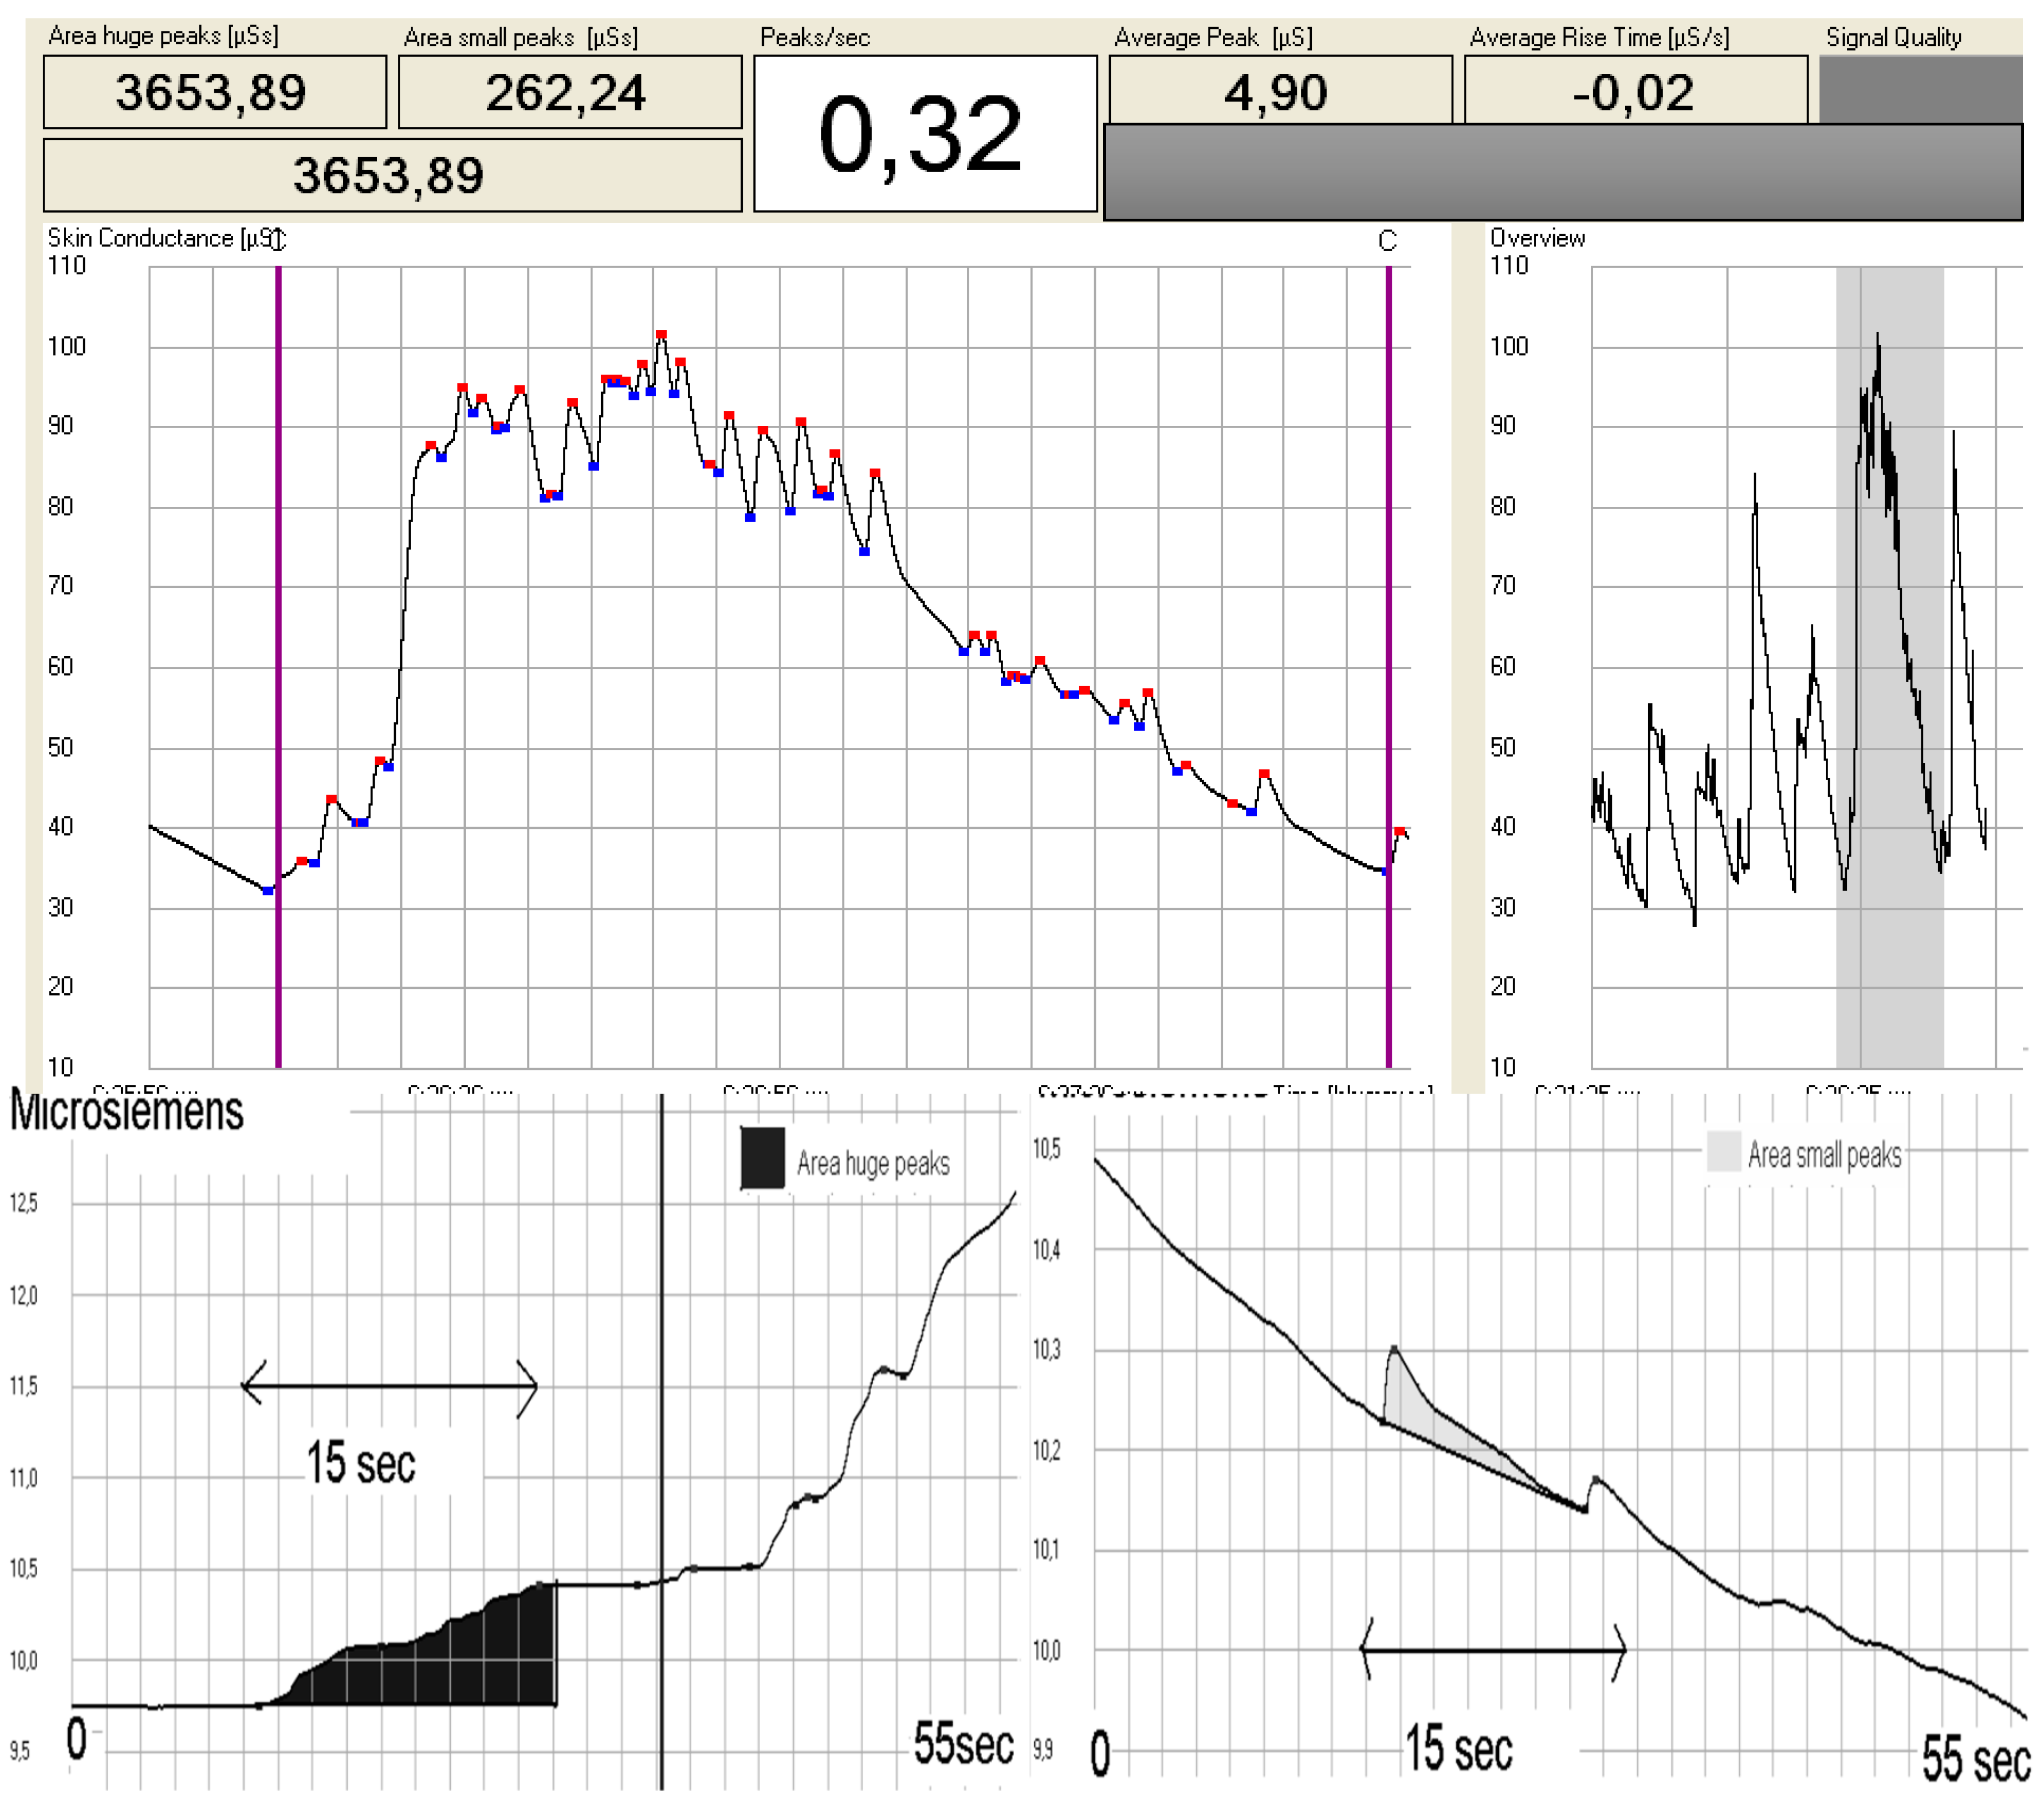The width and height of the screenshot is (2044, 1806).
Task: Click the letter C above the right marker
Action: tap(1387, 241)
